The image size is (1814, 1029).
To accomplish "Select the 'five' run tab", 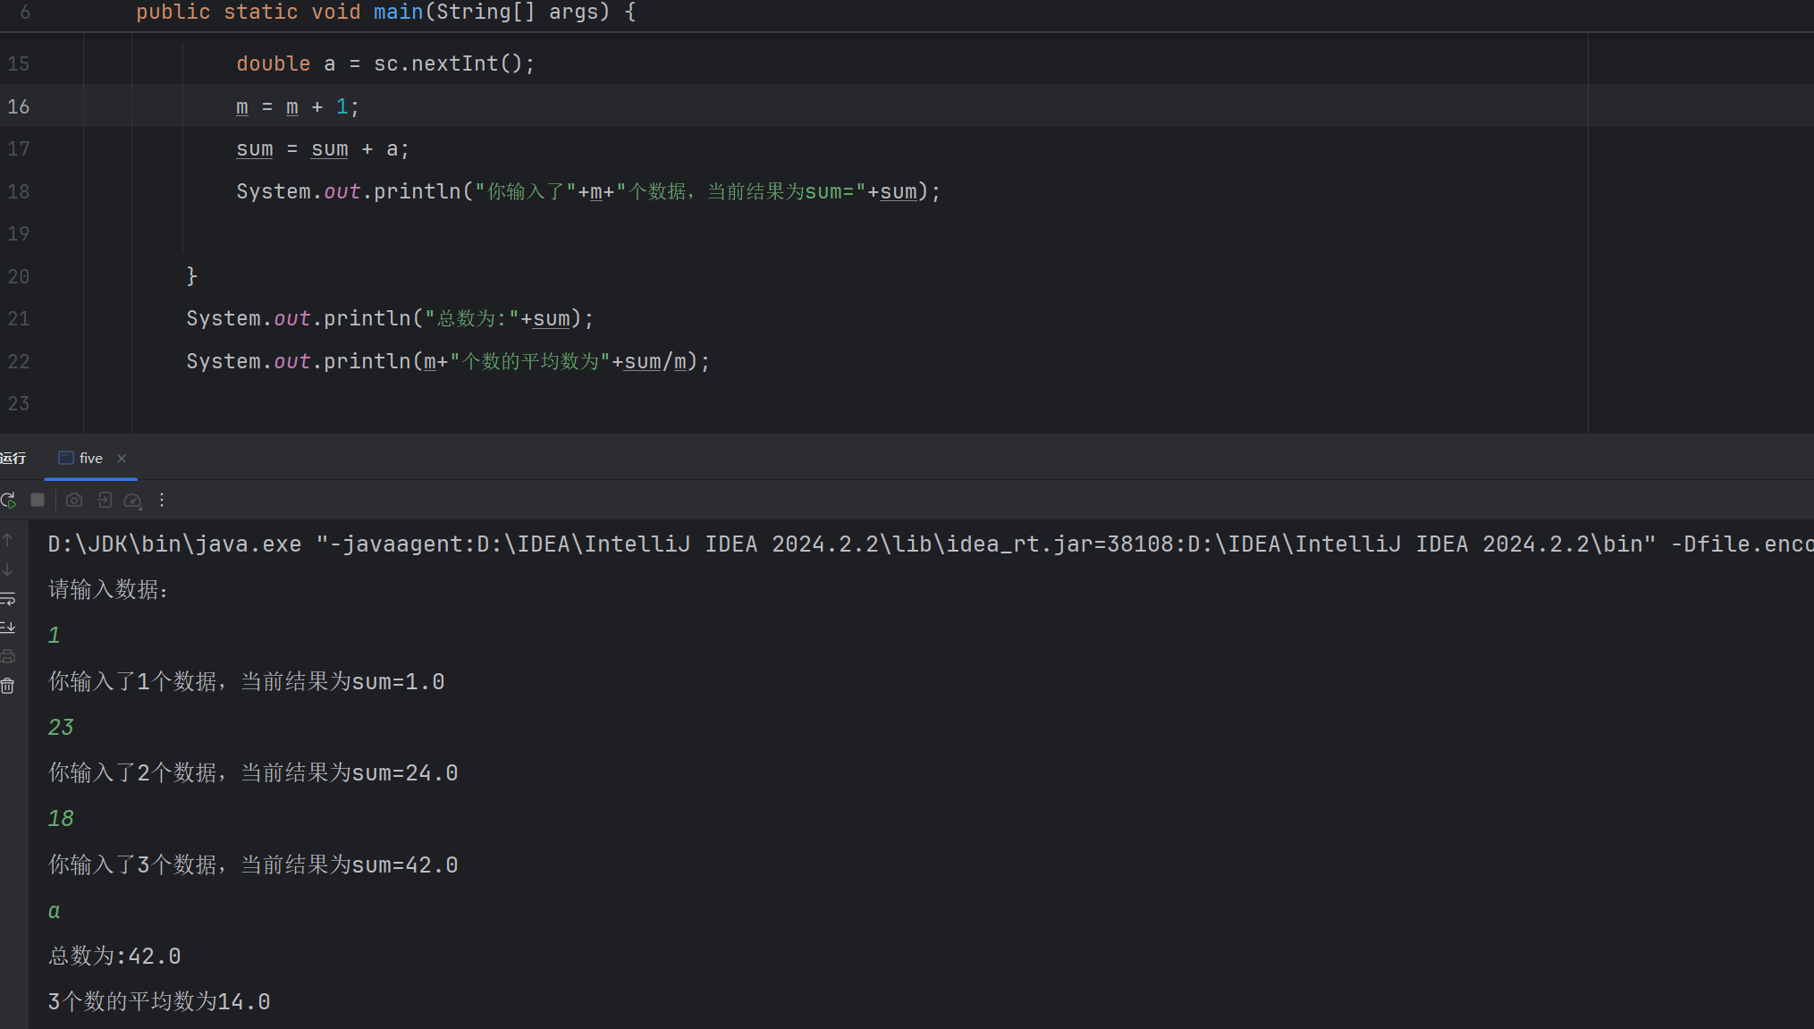I will coord(91,459).
